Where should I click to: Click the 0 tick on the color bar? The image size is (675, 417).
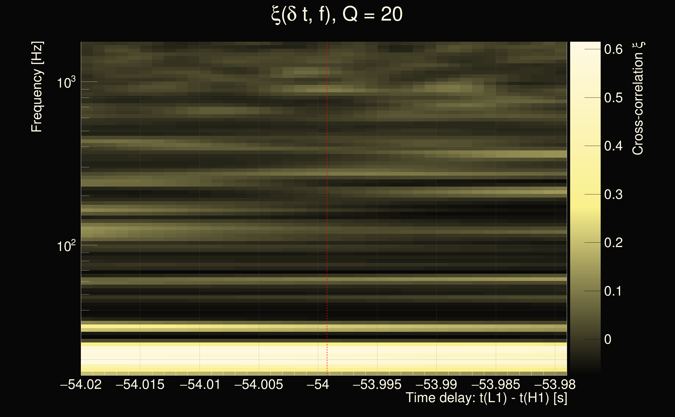[x=608, y=339]
